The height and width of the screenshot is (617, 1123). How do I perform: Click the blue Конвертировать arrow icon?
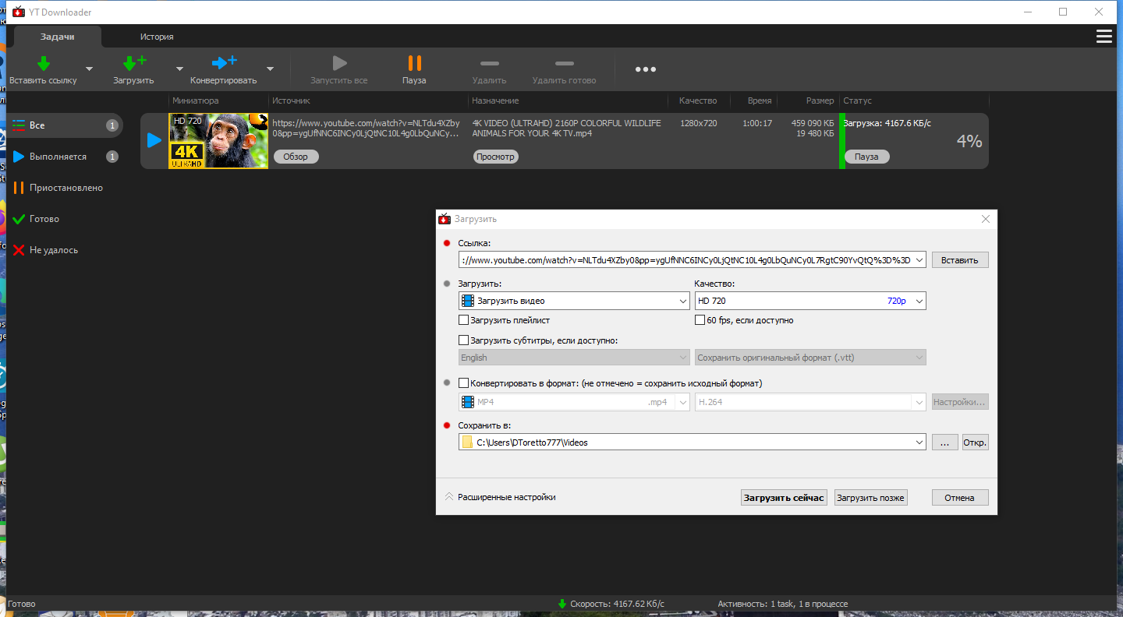point(224,63)
